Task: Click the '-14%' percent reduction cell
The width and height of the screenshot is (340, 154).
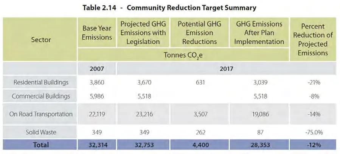Action: [314, 114]
